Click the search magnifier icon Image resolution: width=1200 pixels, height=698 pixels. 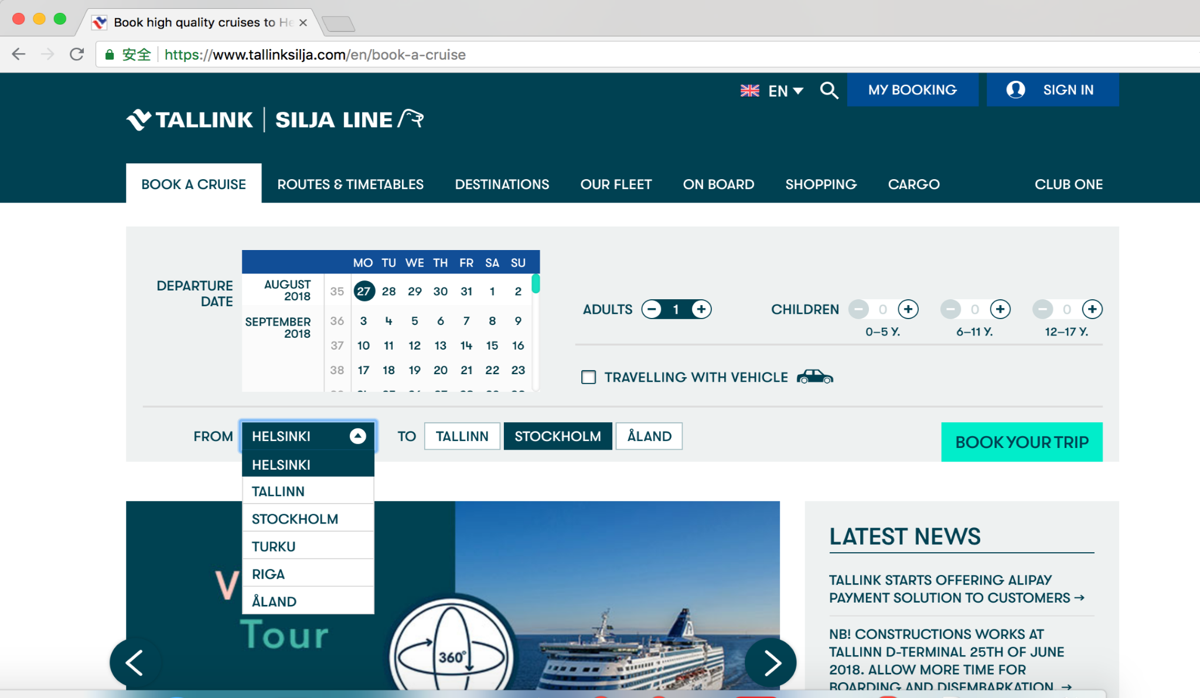point(829,90)
